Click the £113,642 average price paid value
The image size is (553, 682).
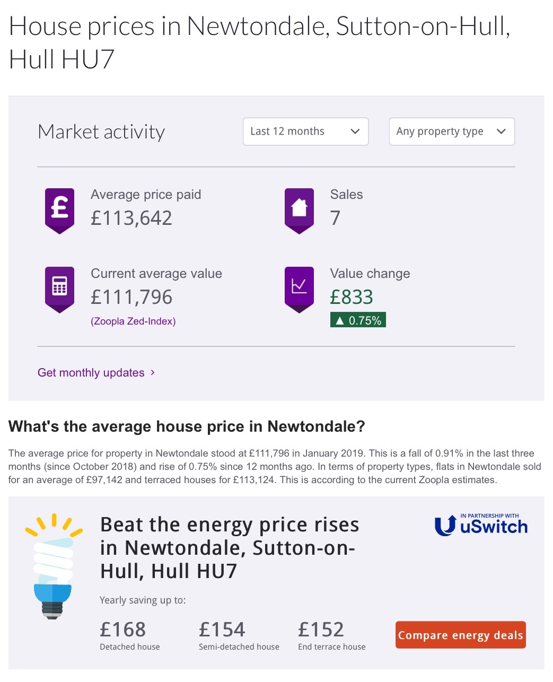(x=131, y=218)
